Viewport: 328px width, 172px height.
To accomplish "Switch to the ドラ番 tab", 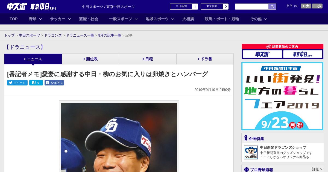I will click(205, 59).
